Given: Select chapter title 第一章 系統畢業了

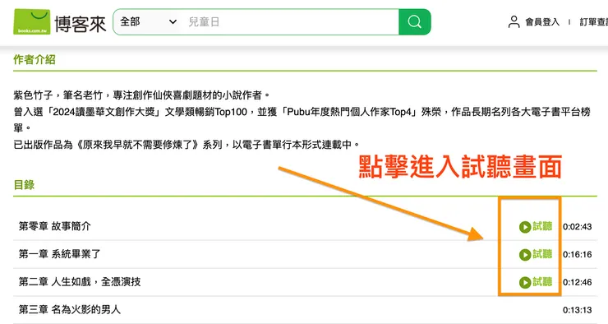Looking at the screenshot, I should [60, 254].
